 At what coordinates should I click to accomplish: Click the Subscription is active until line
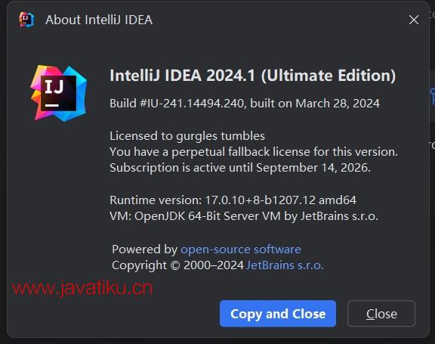pos(240,168)
